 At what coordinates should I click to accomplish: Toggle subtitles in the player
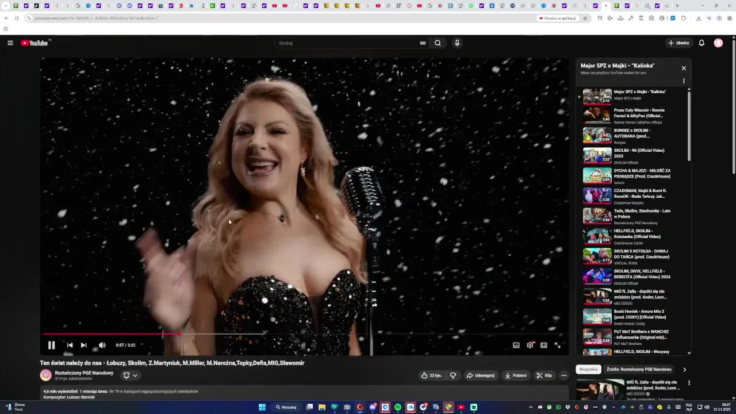point(516,345)
